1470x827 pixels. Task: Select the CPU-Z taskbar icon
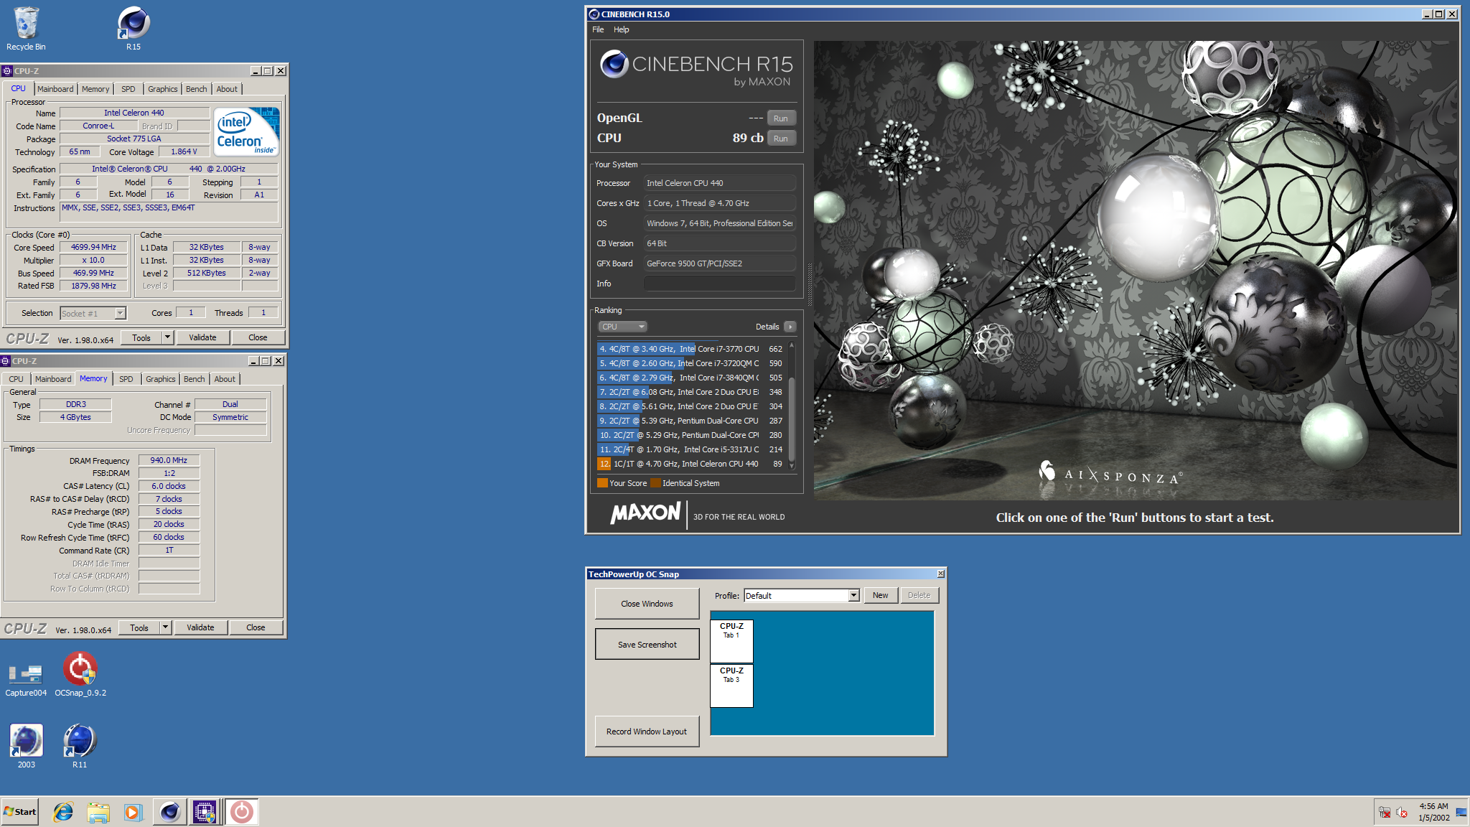click(205, 812)
